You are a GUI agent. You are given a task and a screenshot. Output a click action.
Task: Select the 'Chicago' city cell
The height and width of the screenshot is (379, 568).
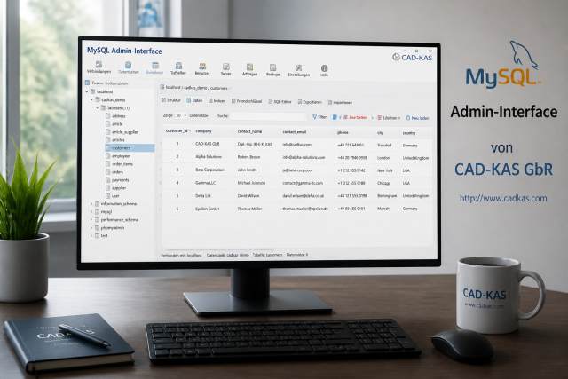pos(384,183)
